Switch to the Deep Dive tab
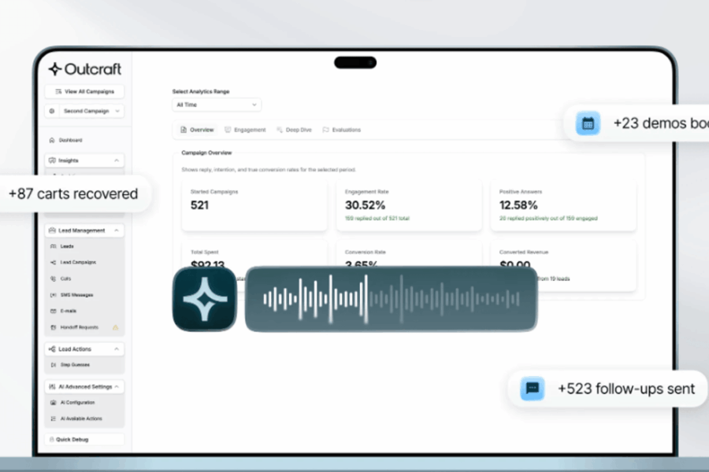 tap(294, 130)
